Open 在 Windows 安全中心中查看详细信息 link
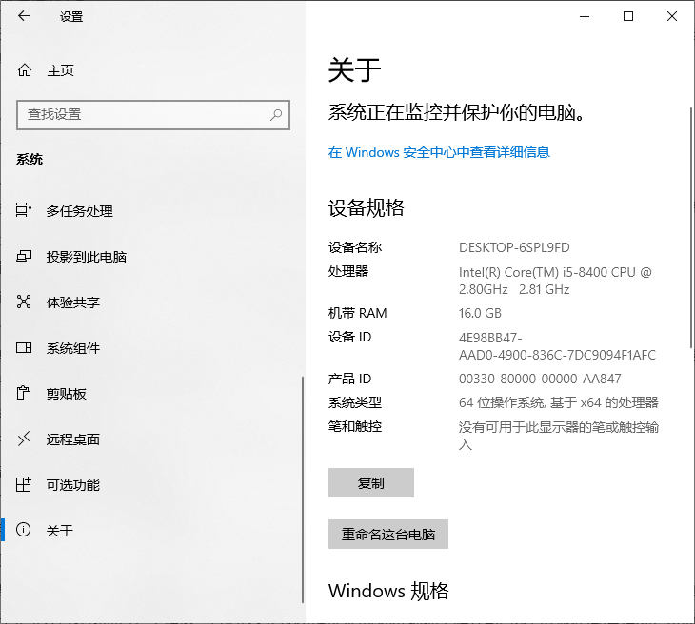 point(439,152)
